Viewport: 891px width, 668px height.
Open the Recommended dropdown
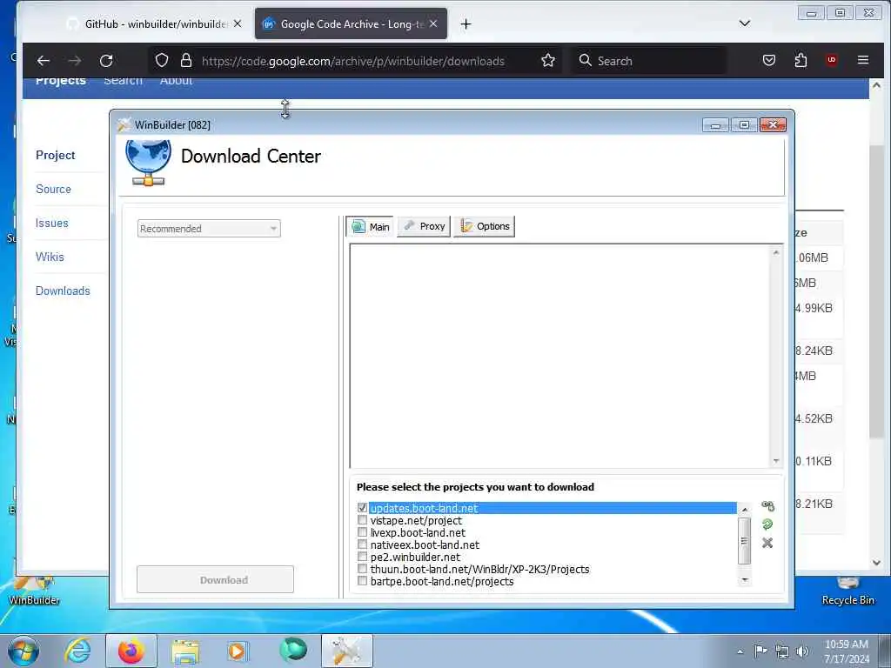pyautogui.click(x=209, y=229)
